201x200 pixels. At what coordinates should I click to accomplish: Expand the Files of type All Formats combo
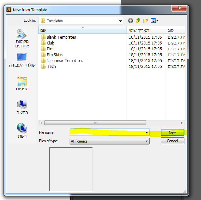(x=110, y=141)
